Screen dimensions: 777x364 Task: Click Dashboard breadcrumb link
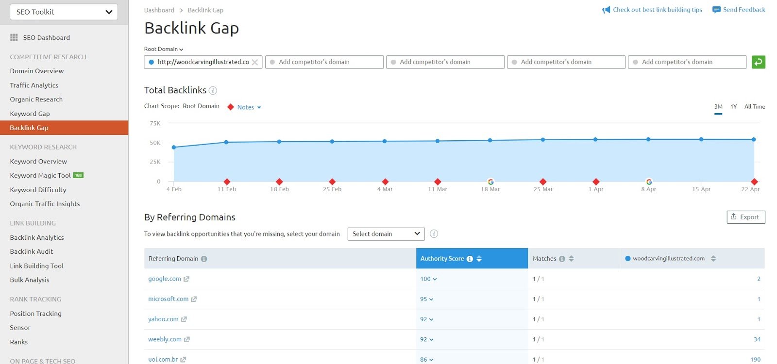pos(159,10)
